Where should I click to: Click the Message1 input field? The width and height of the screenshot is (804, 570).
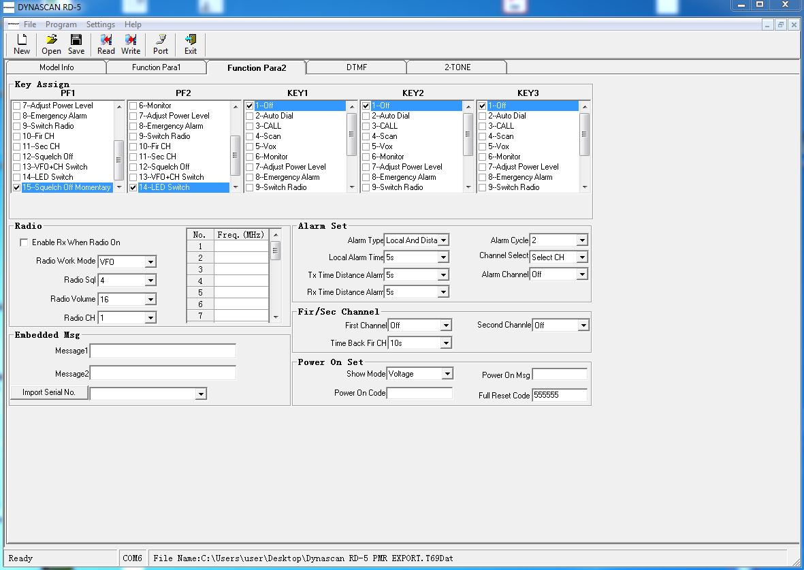(163, 351)
